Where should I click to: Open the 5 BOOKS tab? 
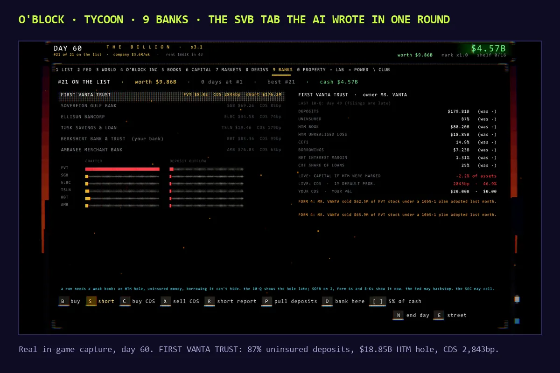[172, 69]
